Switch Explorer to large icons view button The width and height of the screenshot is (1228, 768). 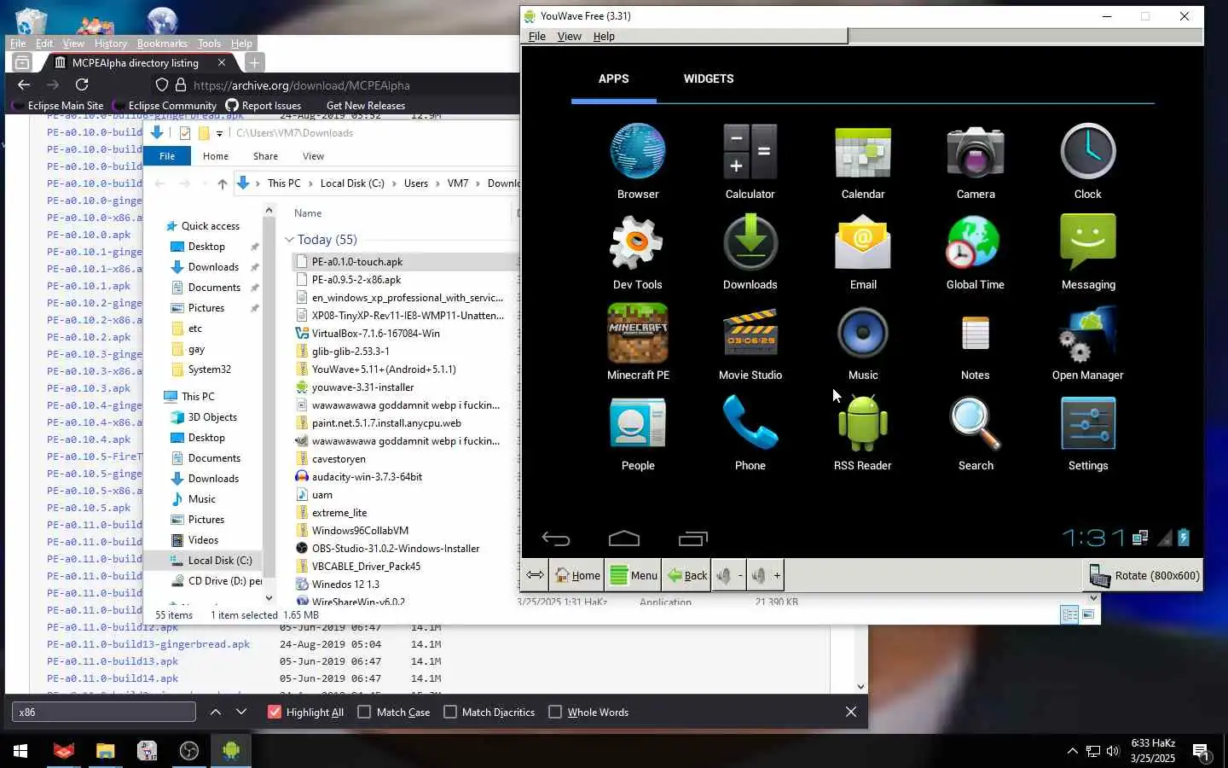(x=1089, y=614)
